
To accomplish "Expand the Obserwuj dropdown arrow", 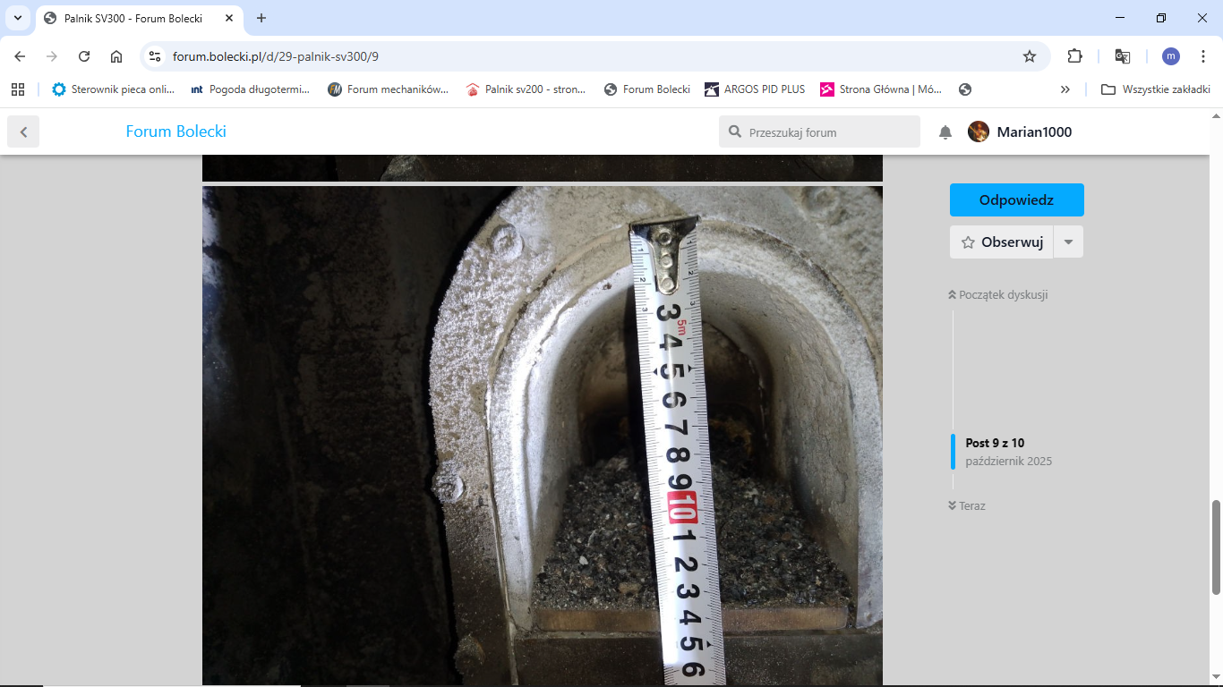I will tap(1068, 242).
